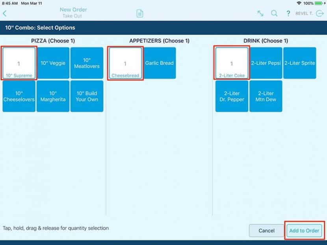Viewport: 327px width, 245px height.
Task: Open the order notes document icon
Action: (x=140, y=13)
